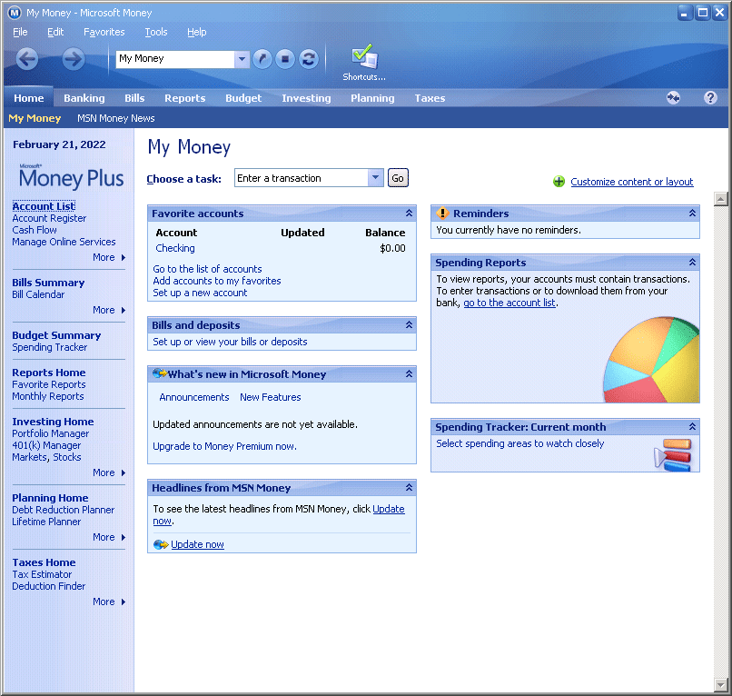The image size is (732, 696).
Task: Click Customize content or layout link
Action: coord(631,182)
